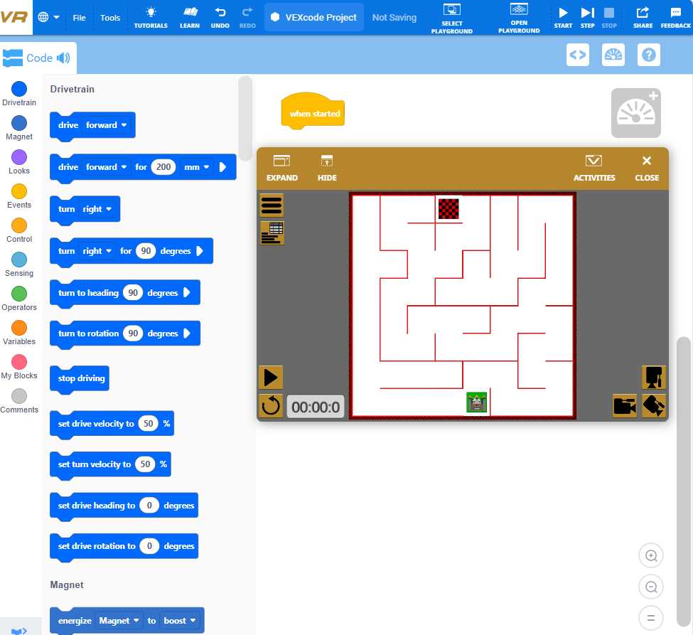Open boost dropdown in energize block

tap(179, 621)
